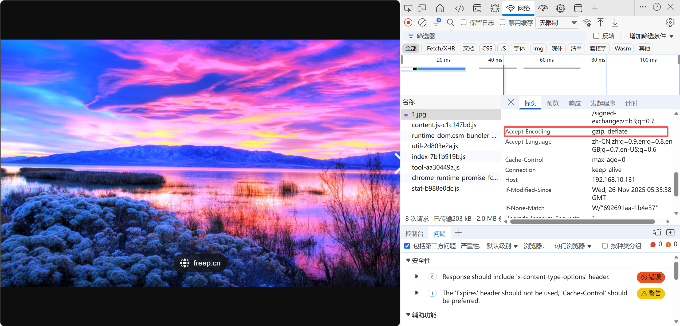Viewport: 680px width, 326px height.
Task: Click the import HAR upload arrow icon
Action: (x=600, y=22)
